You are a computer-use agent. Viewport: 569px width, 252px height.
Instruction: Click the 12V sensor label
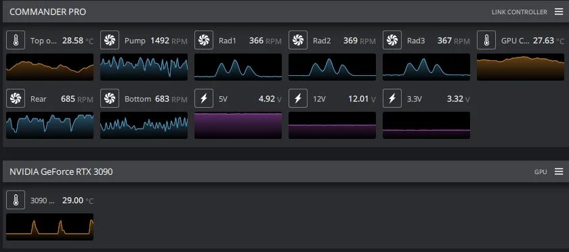point(319,99)
